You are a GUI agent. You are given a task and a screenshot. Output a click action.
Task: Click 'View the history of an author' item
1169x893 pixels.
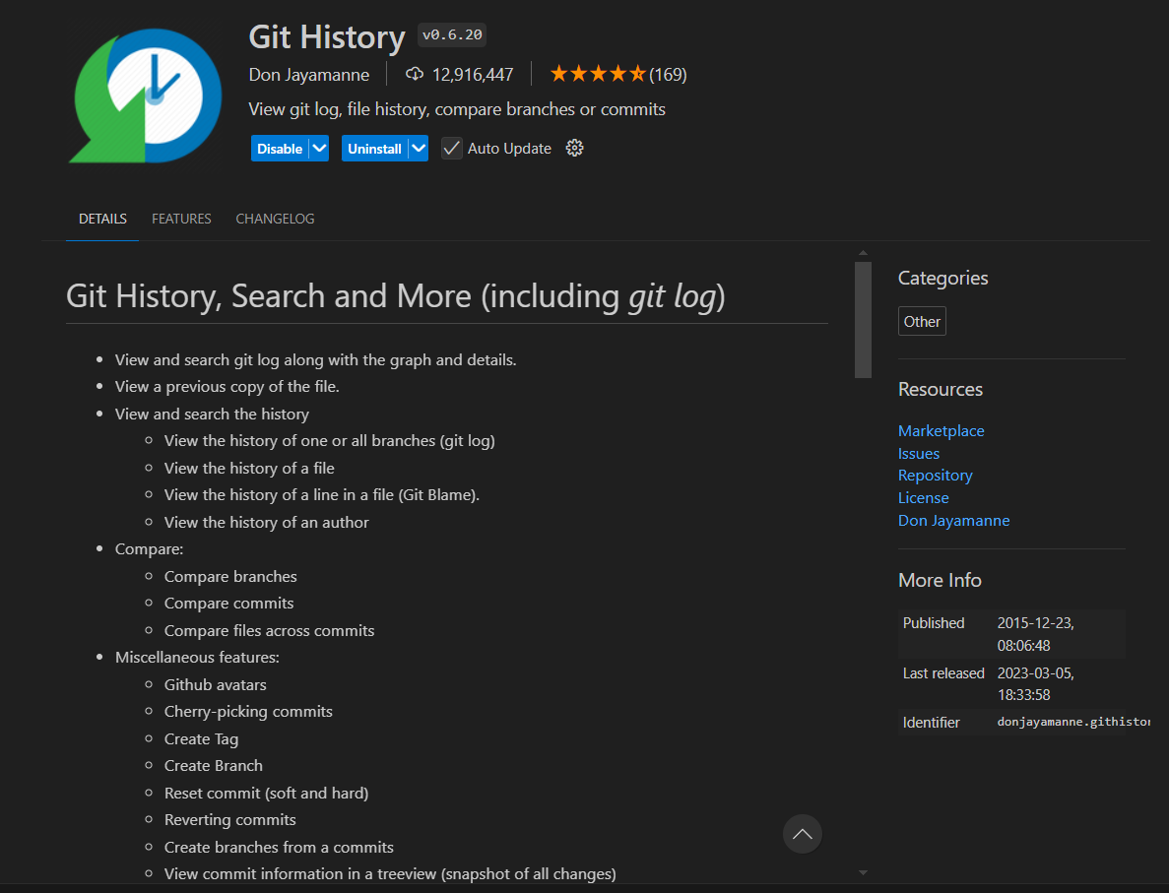click(x=266, y=523)
